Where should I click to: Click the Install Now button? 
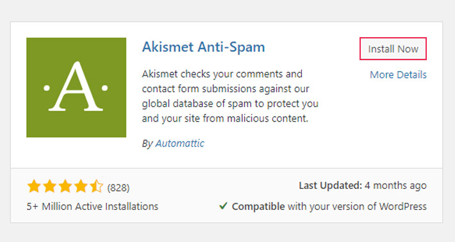393,49
